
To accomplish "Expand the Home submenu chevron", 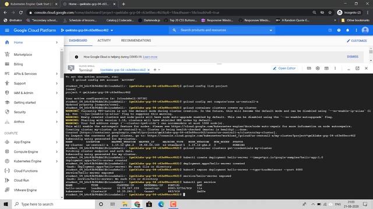I will [x=57, y=42].
